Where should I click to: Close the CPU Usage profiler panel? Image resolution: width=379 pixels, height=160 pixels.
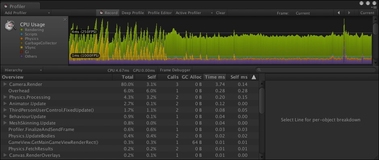pos(65,20)
